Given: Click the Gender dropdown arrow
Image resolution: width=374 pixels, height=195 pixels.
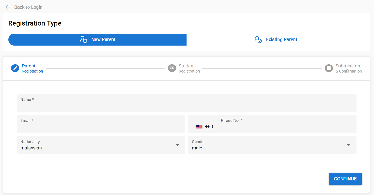Looking at the screenshot, I should (x=348, y=145).
